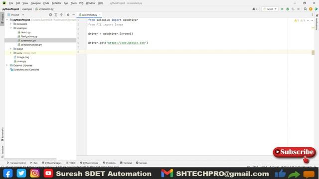Click the green share arrow icon
The image size is (319, 179).
tap(294, 175)
